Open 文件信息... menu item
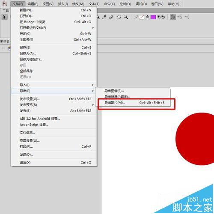Screen dimensions: 214x214 coord(54,133)
